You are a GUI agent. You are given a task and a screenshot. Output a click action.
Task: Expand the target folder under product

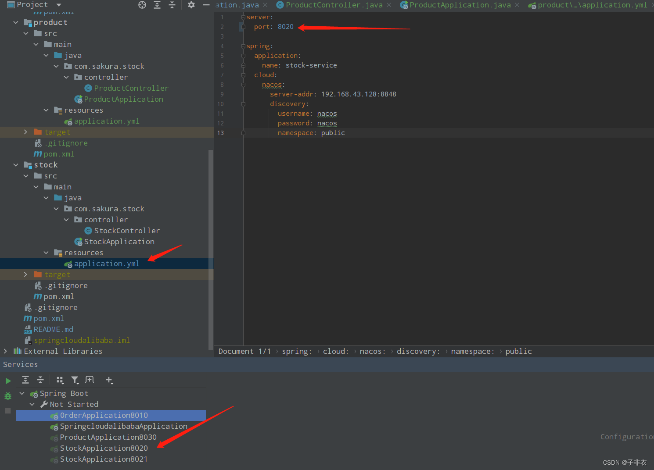[25, 132]
